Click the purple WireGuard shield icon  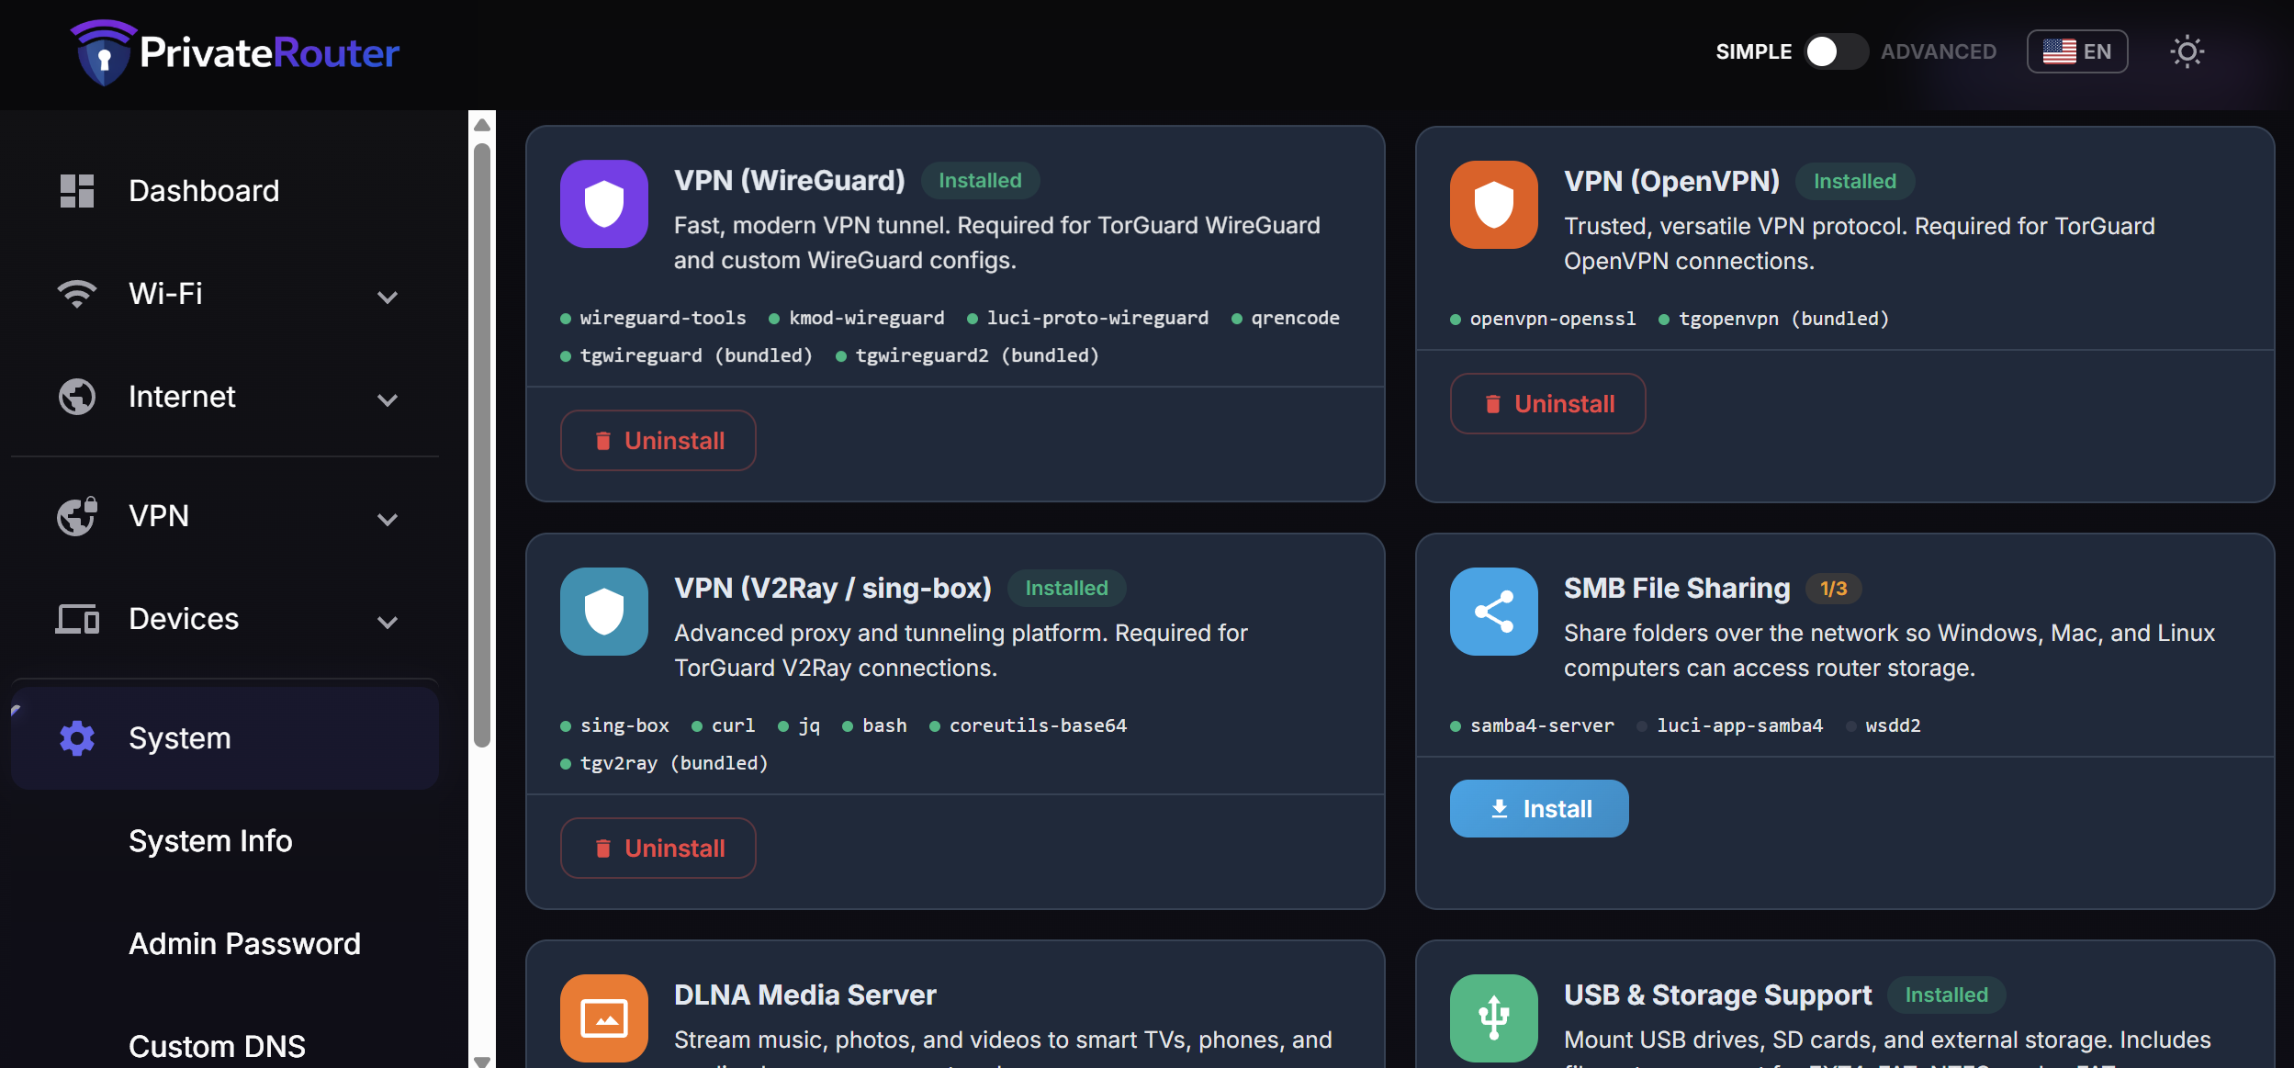[604, 204]
